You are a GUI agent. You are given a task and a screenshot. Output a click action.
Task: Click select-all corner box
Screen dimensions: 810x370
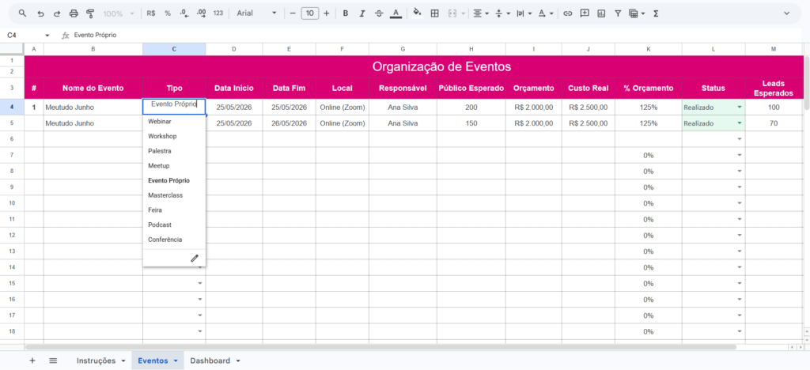tap(12, 49)
